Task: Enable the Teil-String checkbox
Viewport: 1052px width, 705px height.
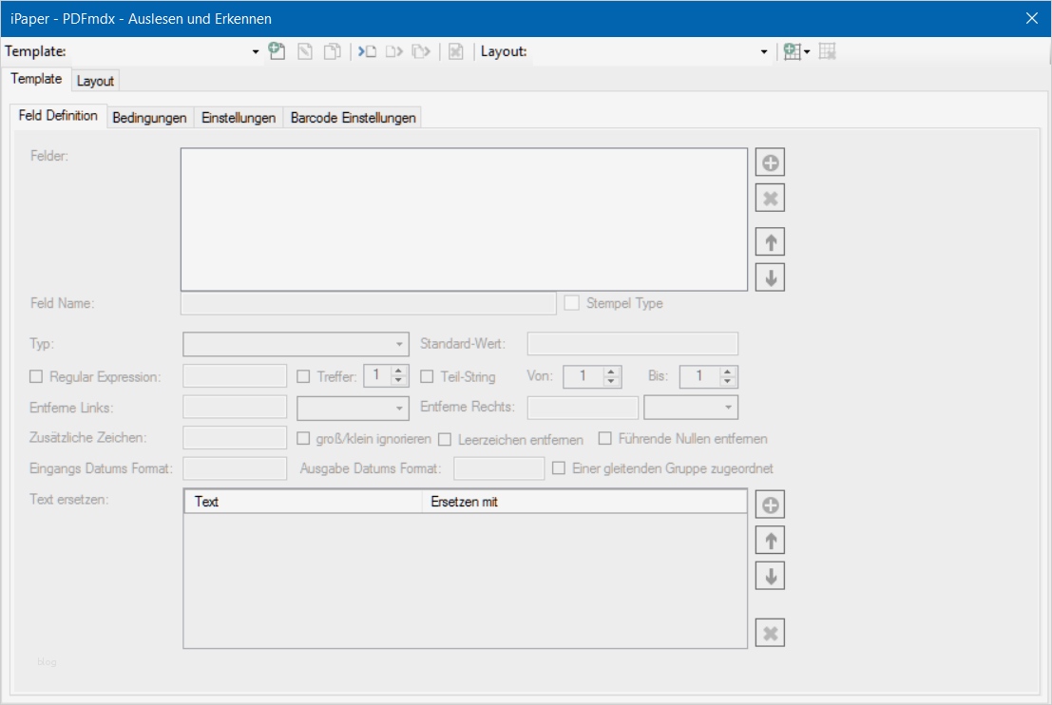Action: 425,376
